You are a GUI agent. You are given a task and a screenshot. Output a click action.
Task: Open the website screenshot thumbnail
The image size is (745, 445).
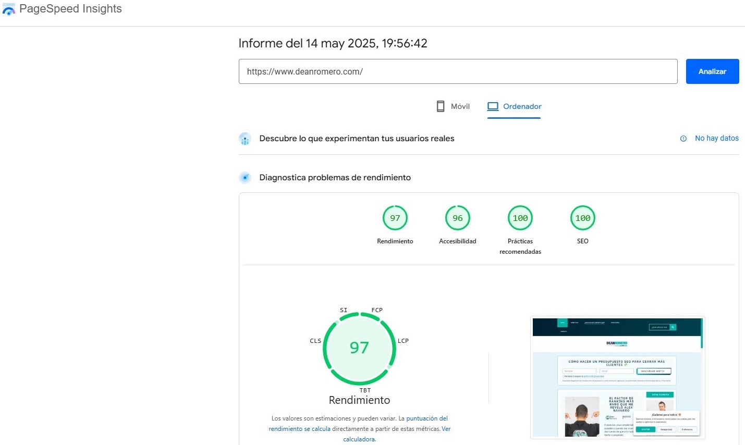coord(617,377)
